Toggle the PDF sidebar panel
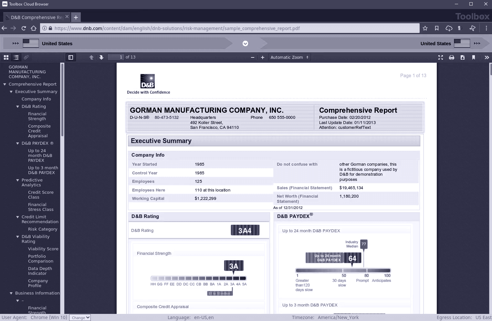 coord(71,57)
